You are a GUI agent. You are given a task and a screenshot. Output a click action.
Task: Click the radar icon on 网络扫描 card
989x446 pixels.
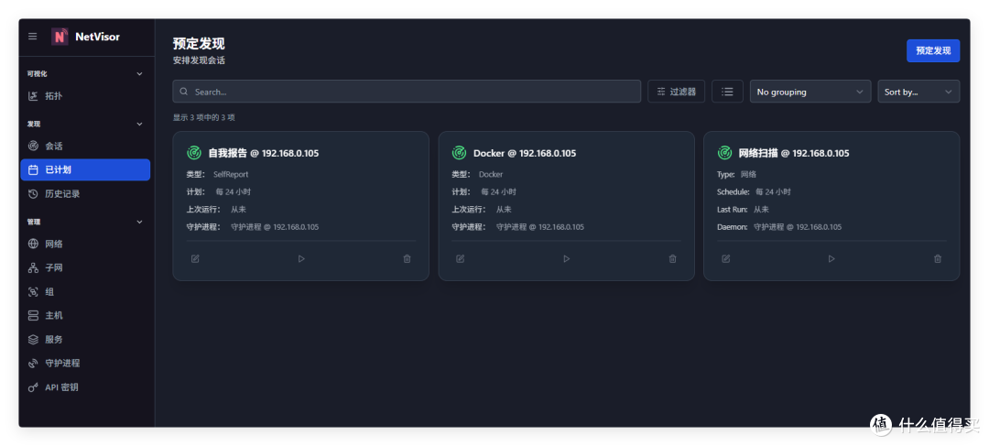[x=724, y=153]
